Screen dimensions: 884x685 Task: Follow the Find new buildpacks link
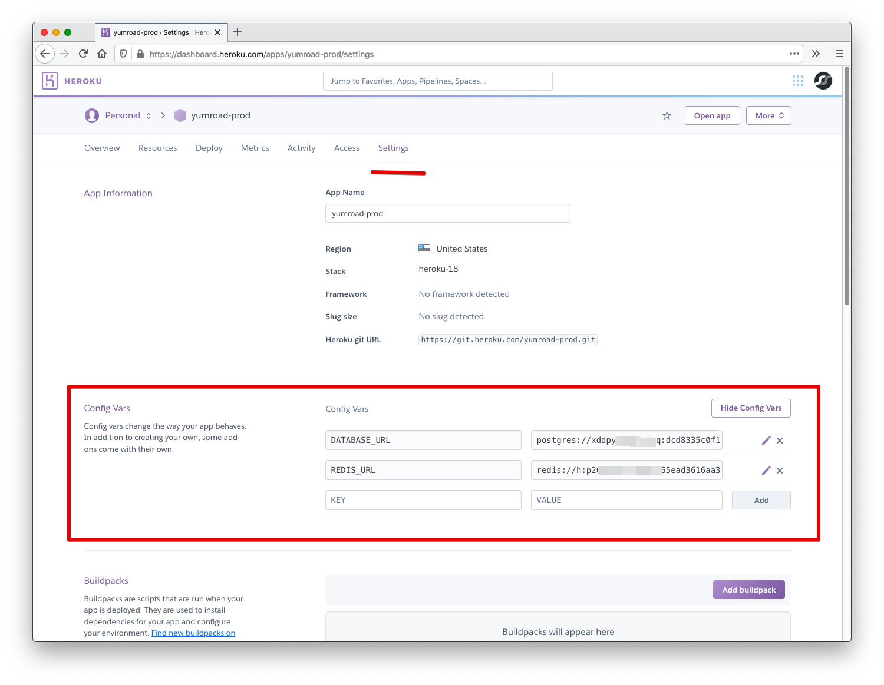coord(193,633)
